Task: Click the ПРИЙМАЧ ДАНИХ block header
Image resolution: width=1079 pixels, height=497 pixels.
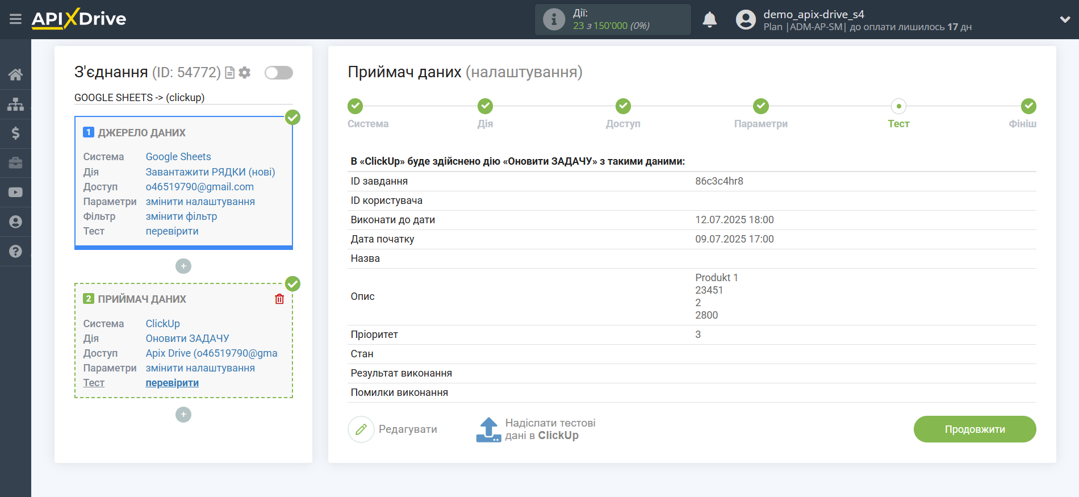Action: (142, 299)
